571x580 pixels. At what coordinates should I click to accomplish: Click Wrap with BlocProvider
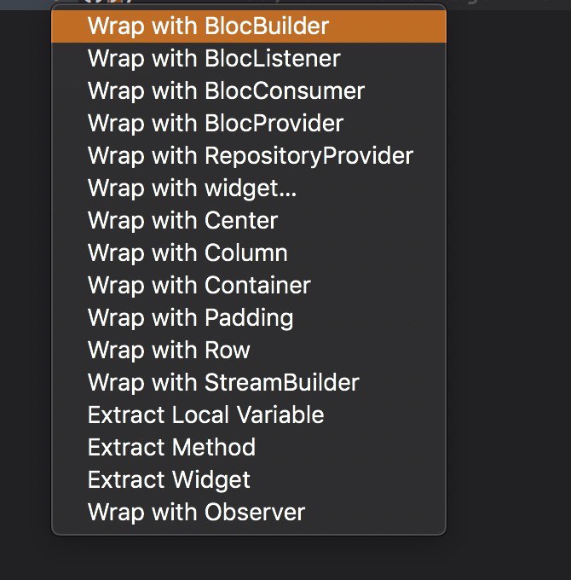point(249,124)
